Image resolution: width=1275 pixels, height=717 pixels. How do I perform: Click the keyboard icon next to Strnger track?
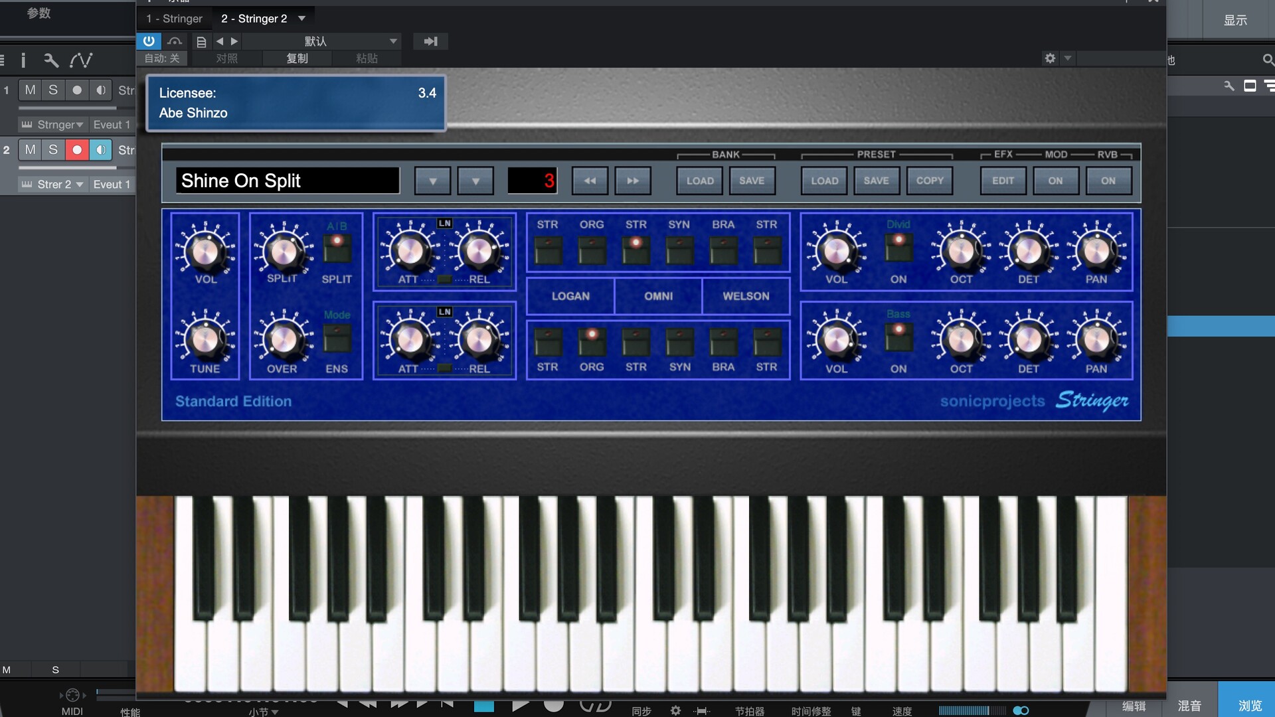click(25, 124)
